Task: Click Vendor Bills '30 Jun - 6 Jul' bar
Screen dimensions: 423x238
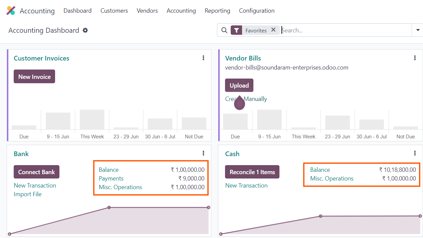Action: pos(372,124)
